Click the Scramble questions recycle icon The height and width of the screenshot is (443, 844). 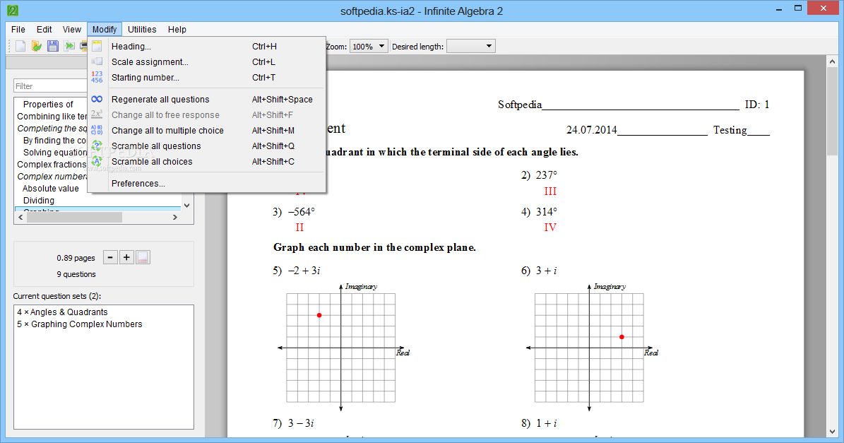tap(97, 146)
